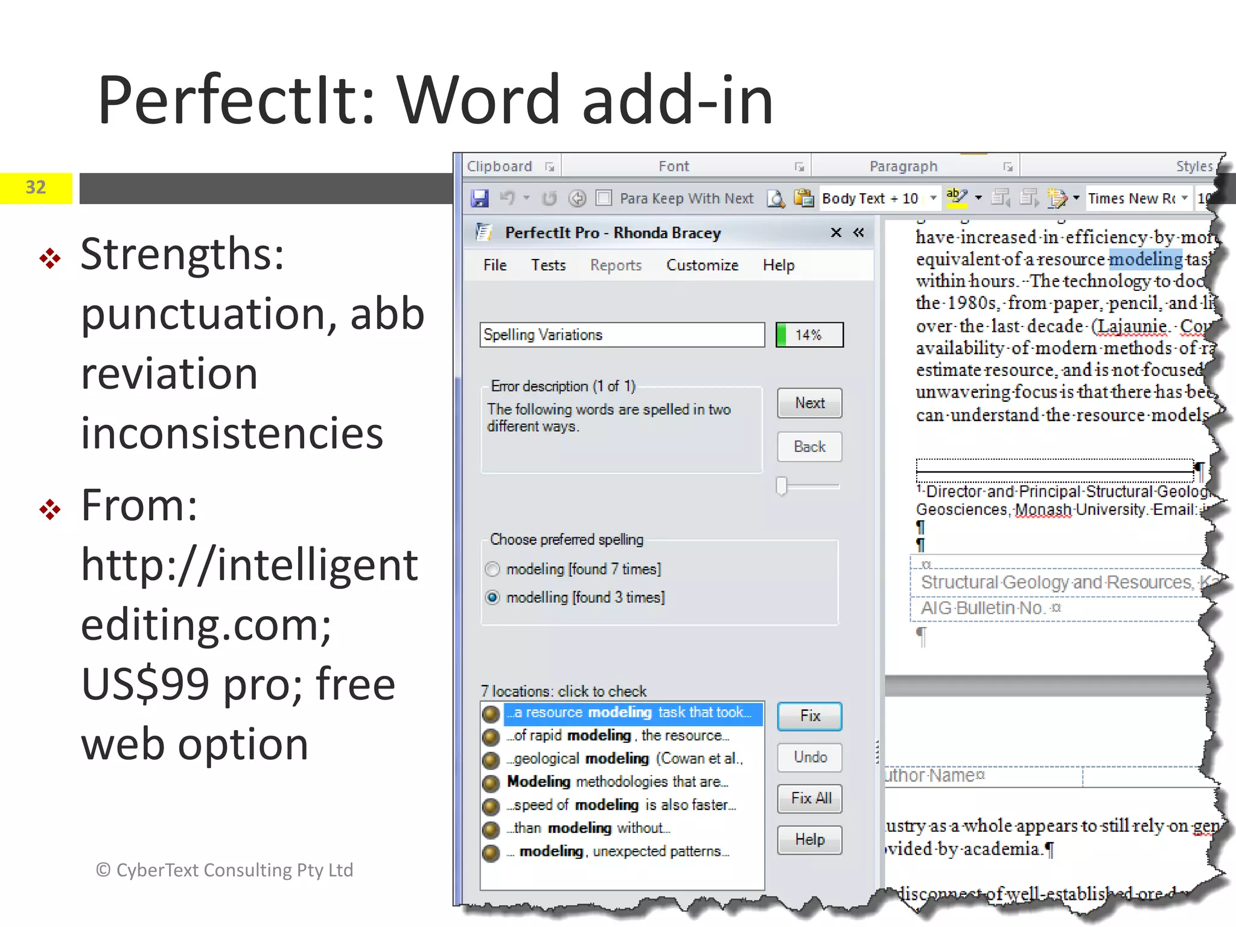Expand the highlight color dropdown arrow

click(978, 198)
